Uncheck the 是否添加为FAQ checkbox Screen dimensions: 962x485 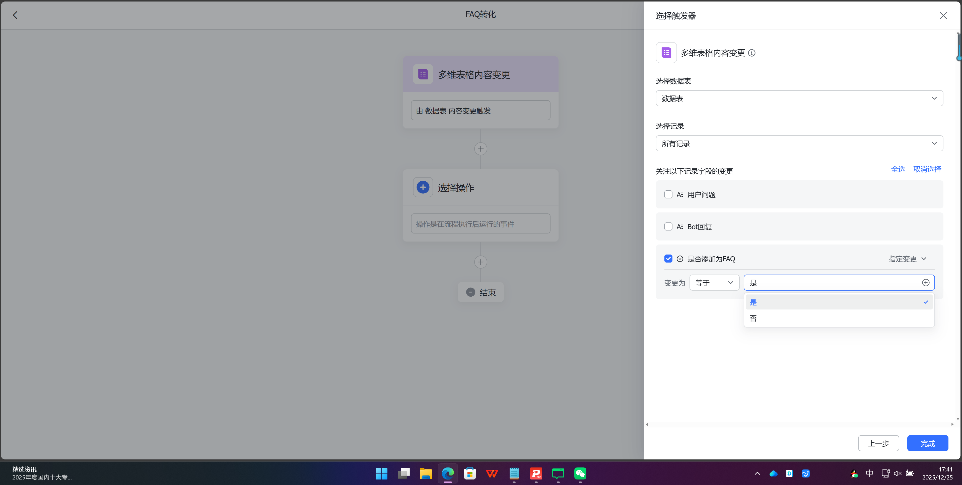pos(668,258)
